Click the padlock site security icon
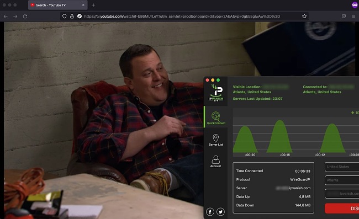Image resolution: width=359 pixels, height=219 pixels. (x=72, y=16)
